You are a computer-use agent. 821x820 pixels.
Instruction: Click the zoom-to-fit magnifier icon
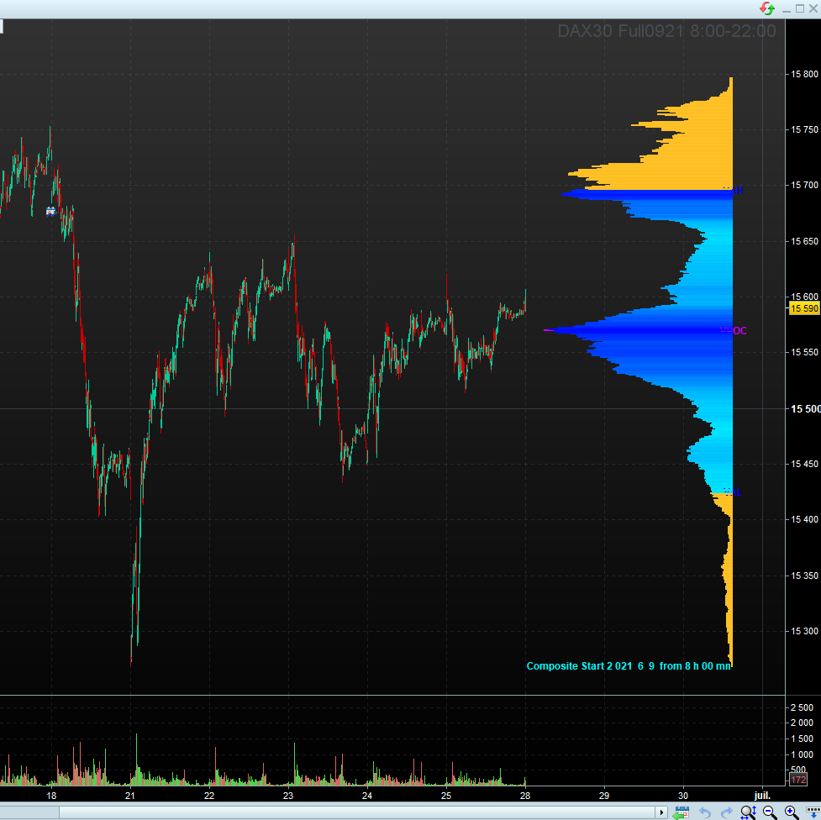pos(748,812)
